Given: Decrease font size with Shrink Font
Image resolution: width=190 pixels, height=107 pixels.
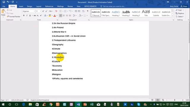Looking at the screenshot, I should pyautogui.click(x=46, y=11).
